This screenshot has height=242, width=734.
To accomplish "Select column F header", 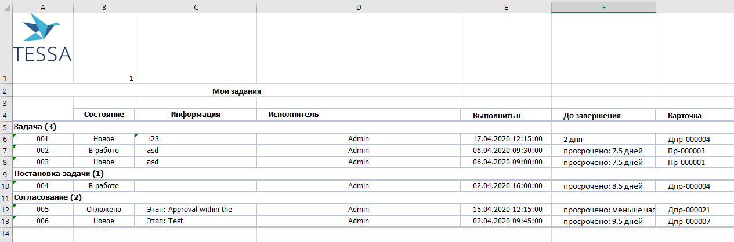I will pyautogui.click(x=603, y=7).
